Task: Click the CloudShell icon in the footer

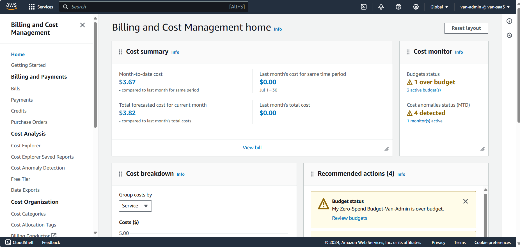Action: click(x=8, y=242)
